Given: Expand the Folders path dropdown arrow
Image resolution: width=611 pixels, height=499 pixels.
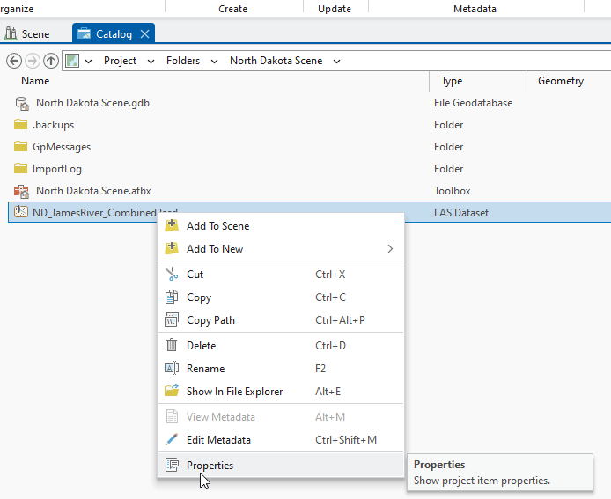Looking at the screenshot, I should tap(214, 61).
